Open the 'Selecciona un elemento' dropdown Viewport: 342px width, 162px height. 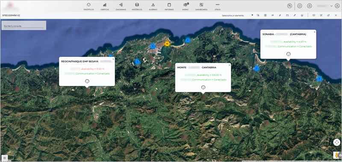coord(238,15)
